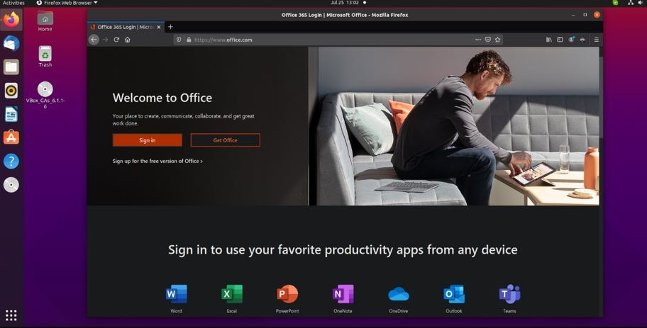Bookmark this page with star icon
647x328 pixels.
(497, 40)
